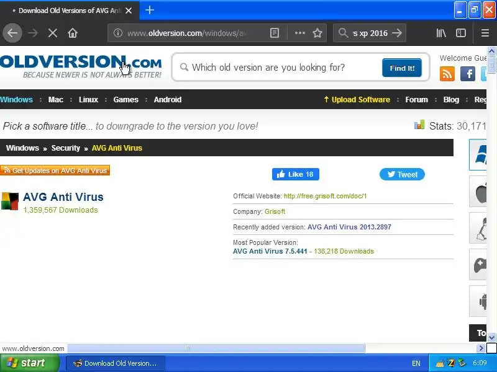
Task: Click the EN language indicator in taskbar
Action: point(416,363)
